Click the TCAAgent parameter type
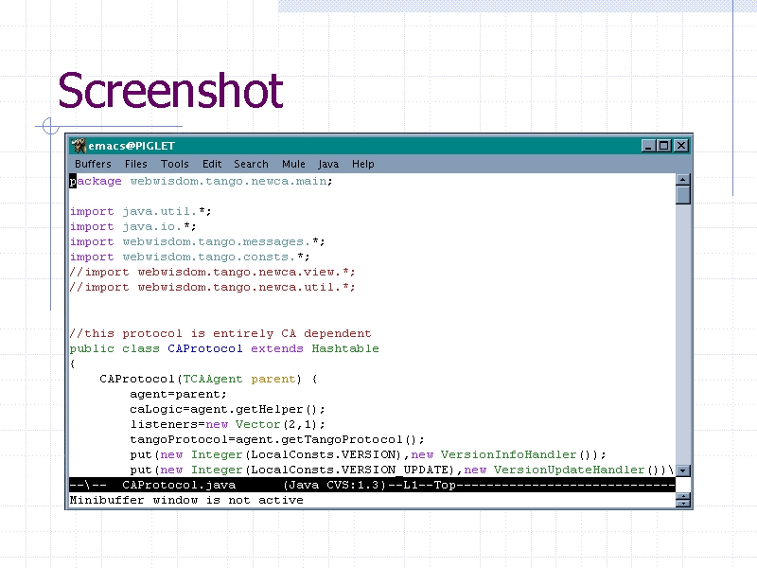757x568 pixels. (212, 380)
